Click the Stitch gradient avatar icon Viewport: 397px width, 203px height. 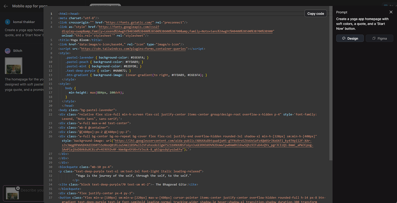[x=8, y=51]
